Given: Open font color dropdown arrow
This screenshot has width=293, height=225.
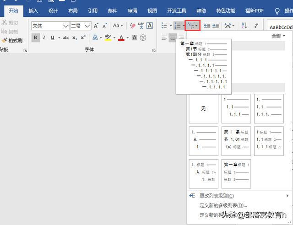Looking at the screenshot, I should click(128, 38).
